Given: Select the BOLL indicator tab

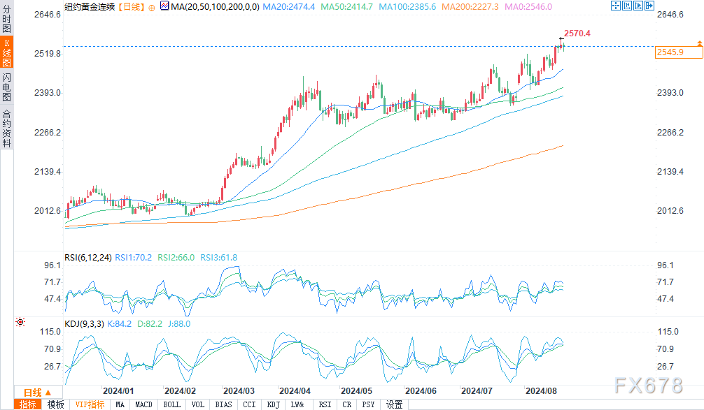Looking at the screenshot, I should pyautogui.click(x=172, y=404).
